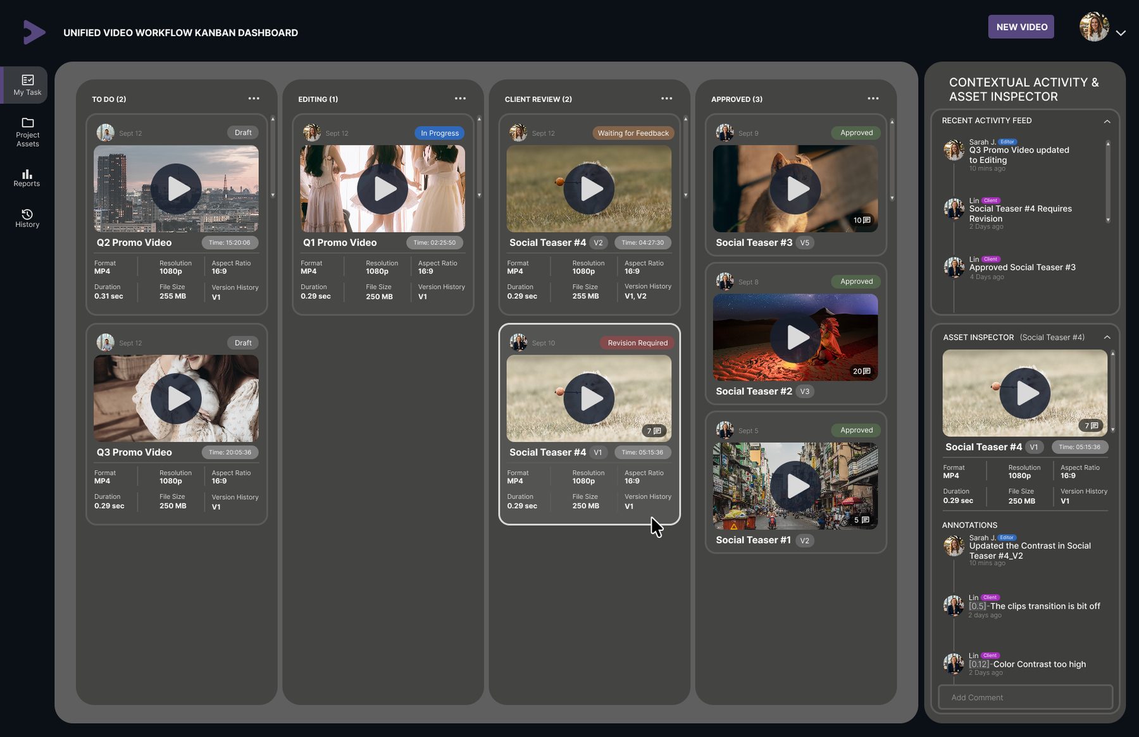The image size is (1139, 737).
Task: Open TO DO column options menu
Action: (x=254, y=99)
